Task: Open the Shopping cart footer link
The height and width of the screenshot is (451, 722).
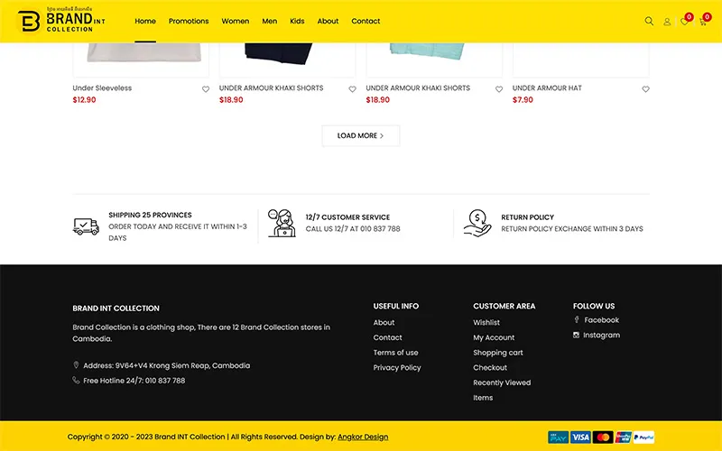Action: [x=498, y=353]
